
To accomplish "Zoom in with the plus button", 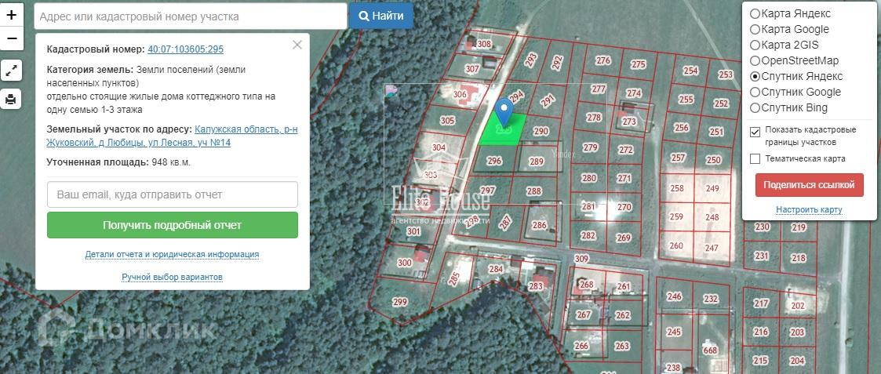I will pos(12,15).
